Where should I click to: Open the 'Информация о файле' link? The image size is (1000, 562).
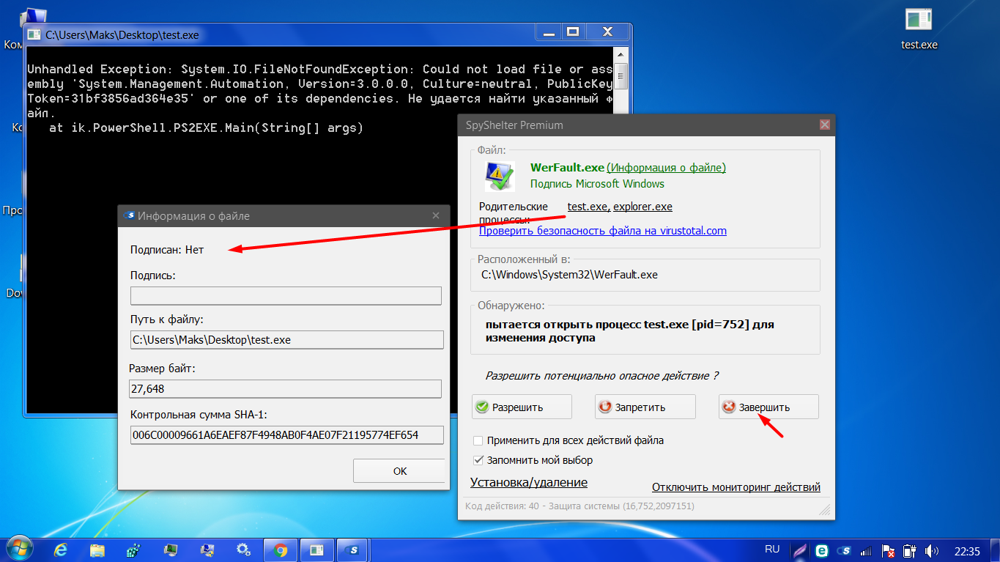coord(667,168)
